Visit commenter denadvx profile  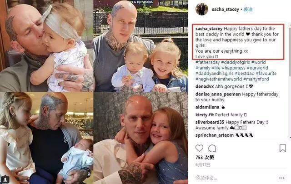pos(205,87)
